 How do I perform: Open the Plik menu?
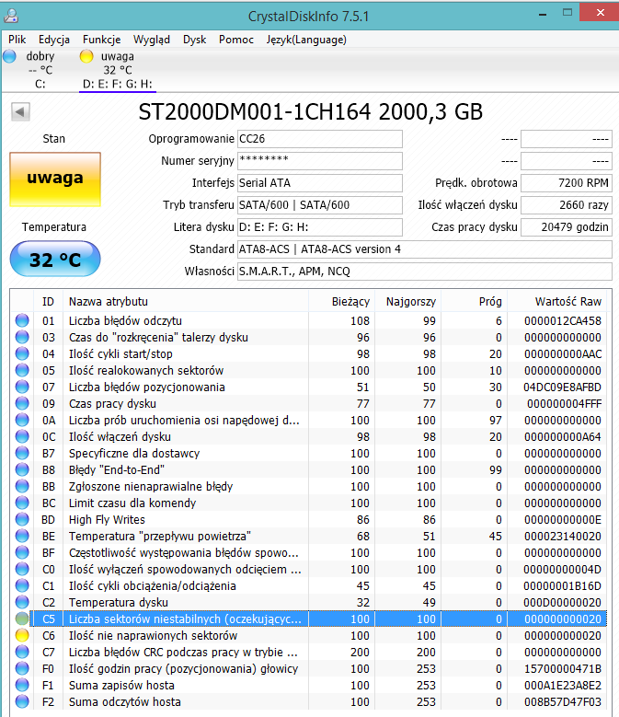(17, 40)
